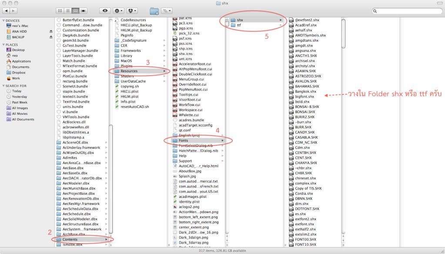
Task: Eject the ANA HDD drive
Action: (51, 31)
